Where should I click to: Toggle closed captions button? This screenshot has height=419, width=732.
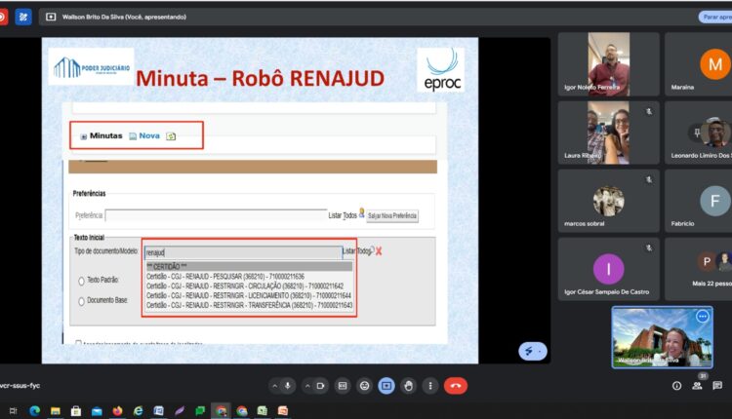click(343, 385)
